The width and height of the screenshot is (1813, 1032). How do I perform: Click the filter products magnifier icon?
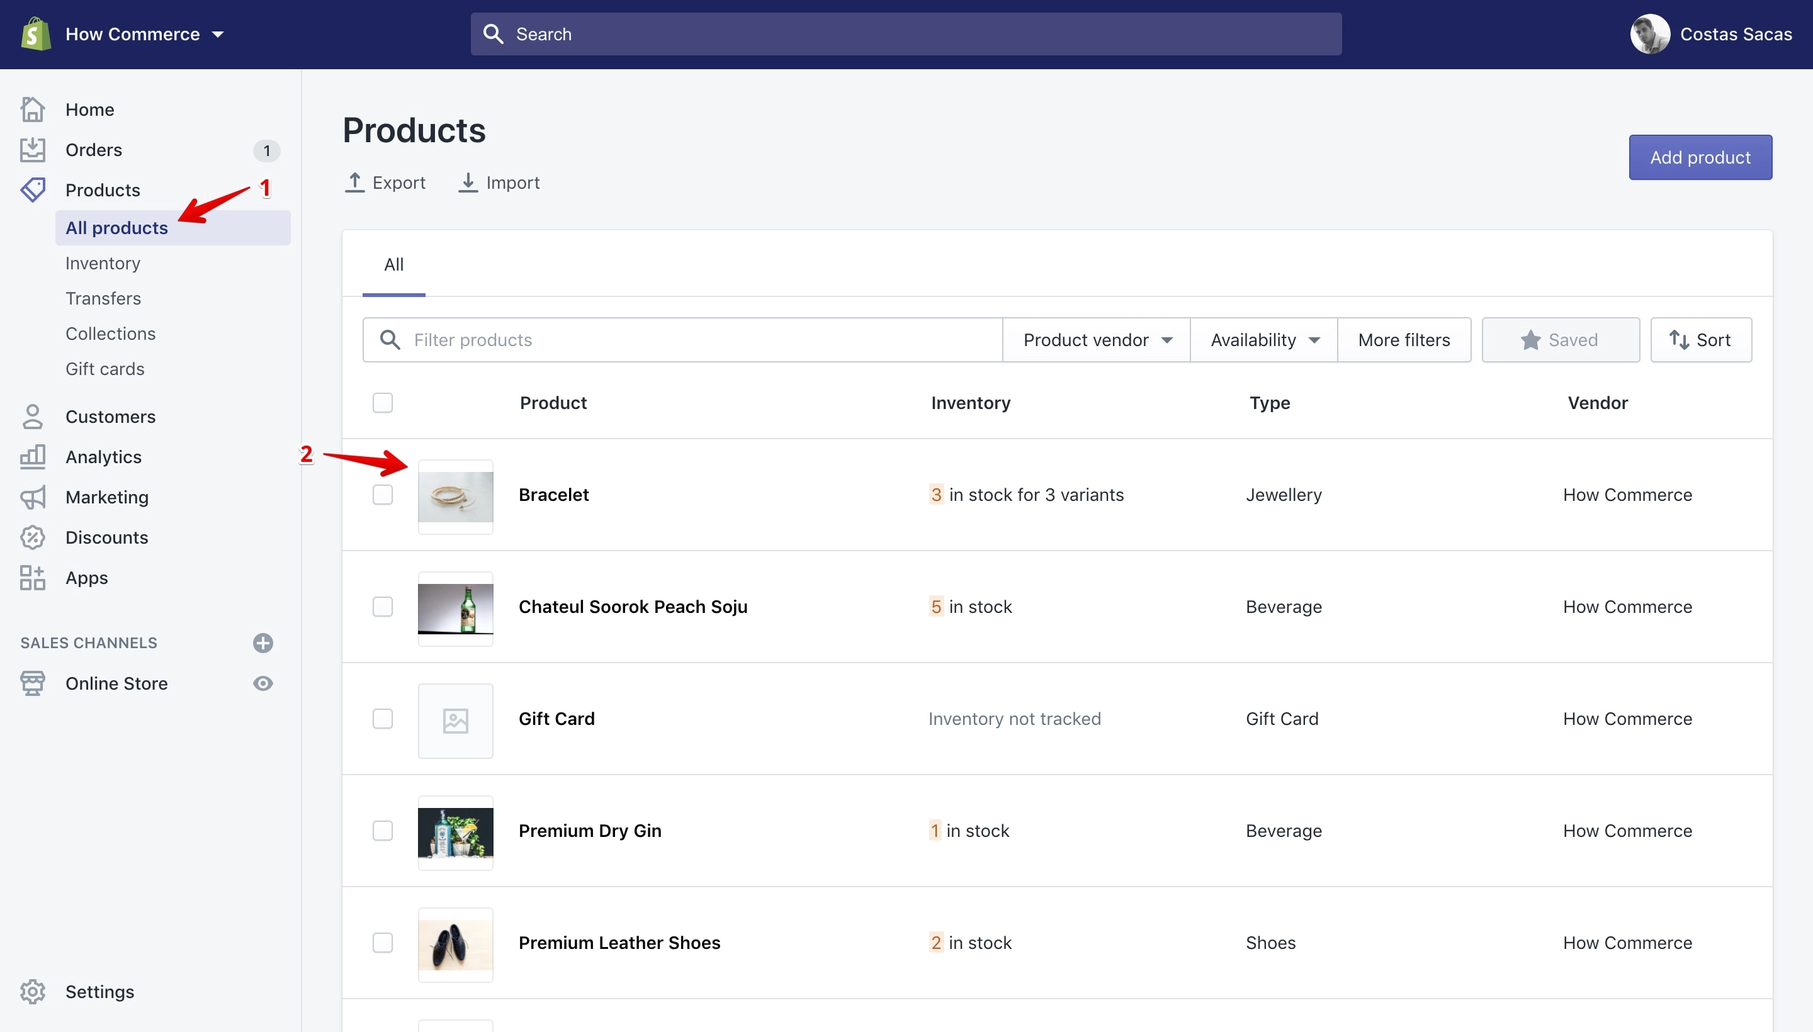[390, 340]
